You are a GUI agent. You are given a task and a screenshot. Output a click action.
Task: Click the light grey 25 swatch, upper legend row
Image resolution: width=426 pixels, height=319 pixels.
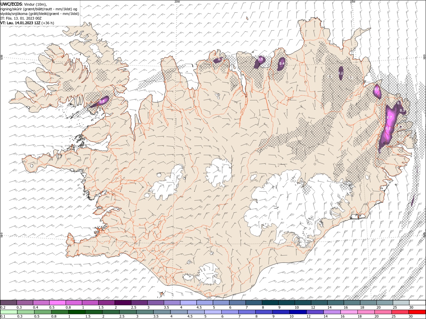click(x=401, y=303)
